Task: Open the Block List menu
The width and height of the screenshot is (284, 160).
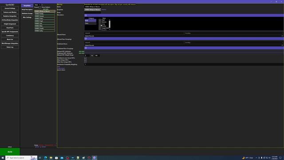Action: tap(10, 40)
